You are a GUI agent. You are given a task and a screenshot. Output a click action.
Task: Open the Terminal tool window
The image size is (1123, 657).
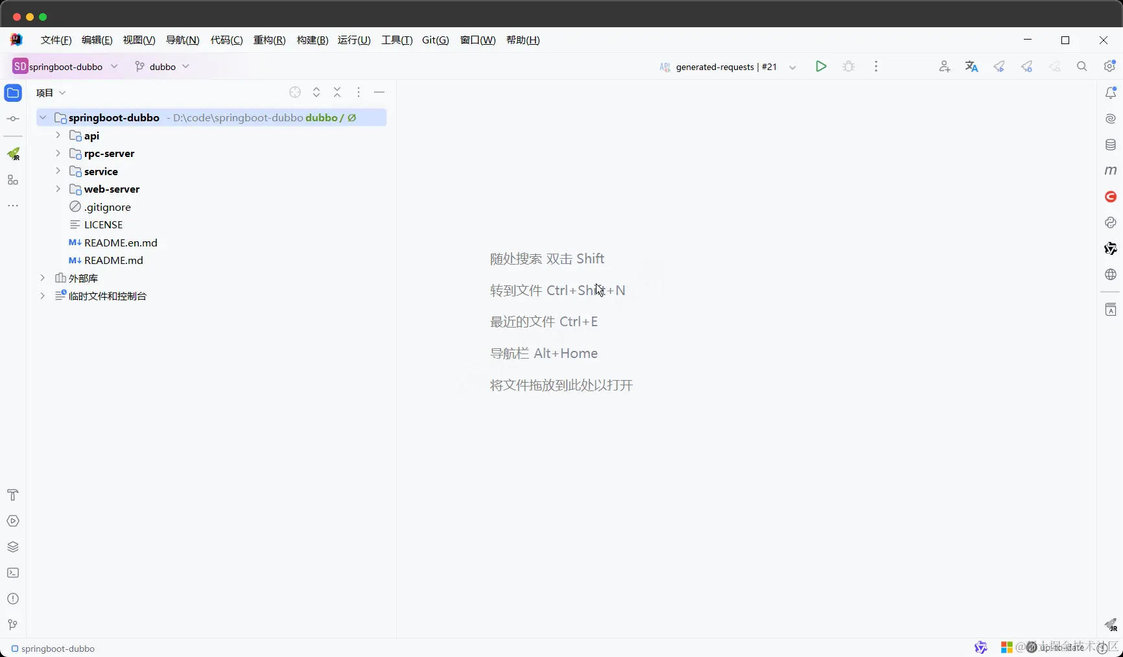[x=13, y=573]
